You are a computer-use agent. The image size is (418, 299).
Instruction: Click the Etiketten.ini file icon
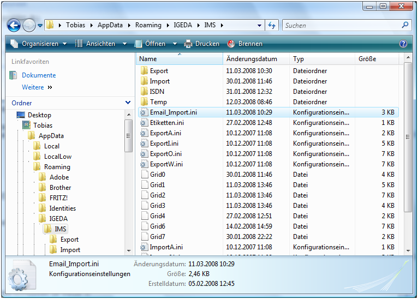[144, 123]
